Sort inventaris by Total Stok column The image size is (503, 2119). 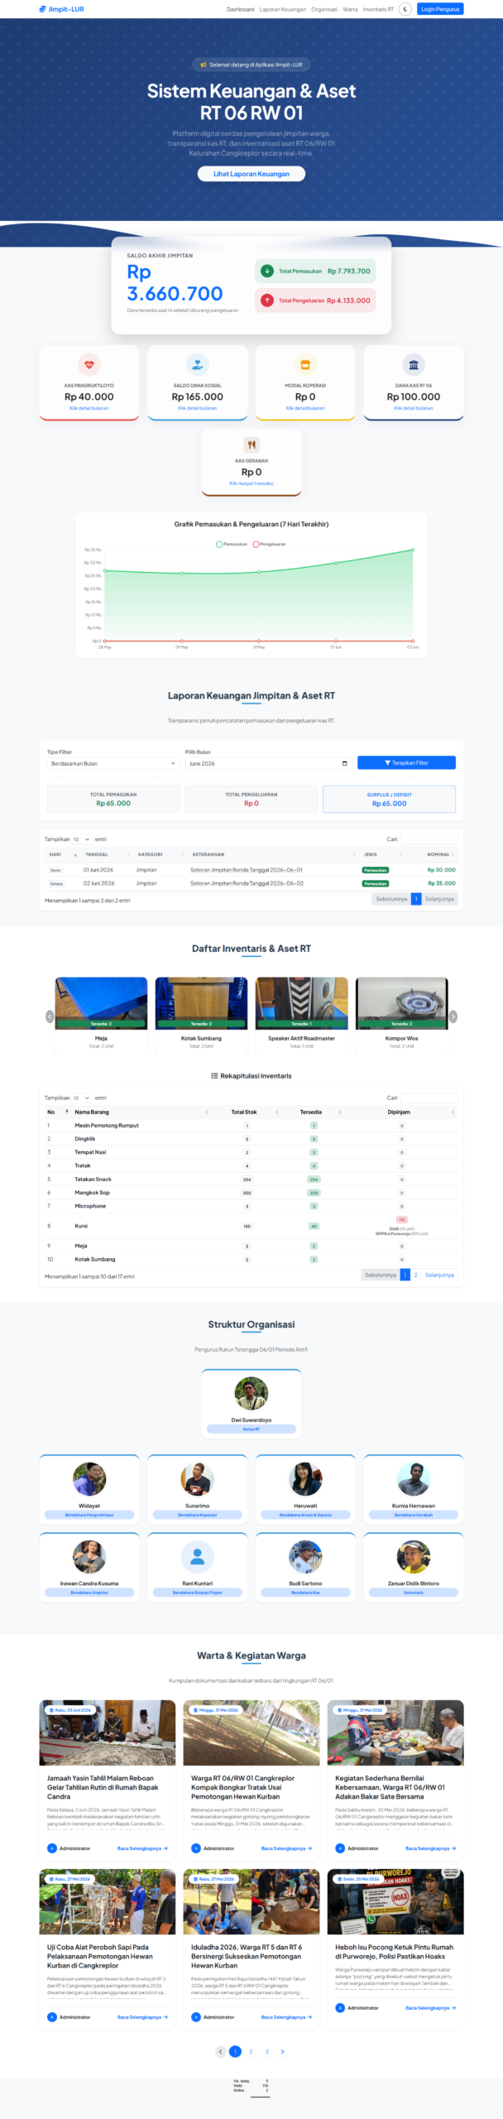tap(246, 1112)
